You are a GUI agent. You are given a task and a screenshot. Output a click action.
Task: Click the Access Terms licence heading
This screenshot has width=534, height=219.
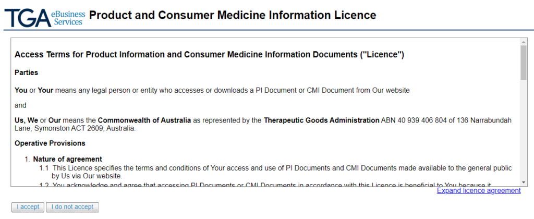[209, 54]
